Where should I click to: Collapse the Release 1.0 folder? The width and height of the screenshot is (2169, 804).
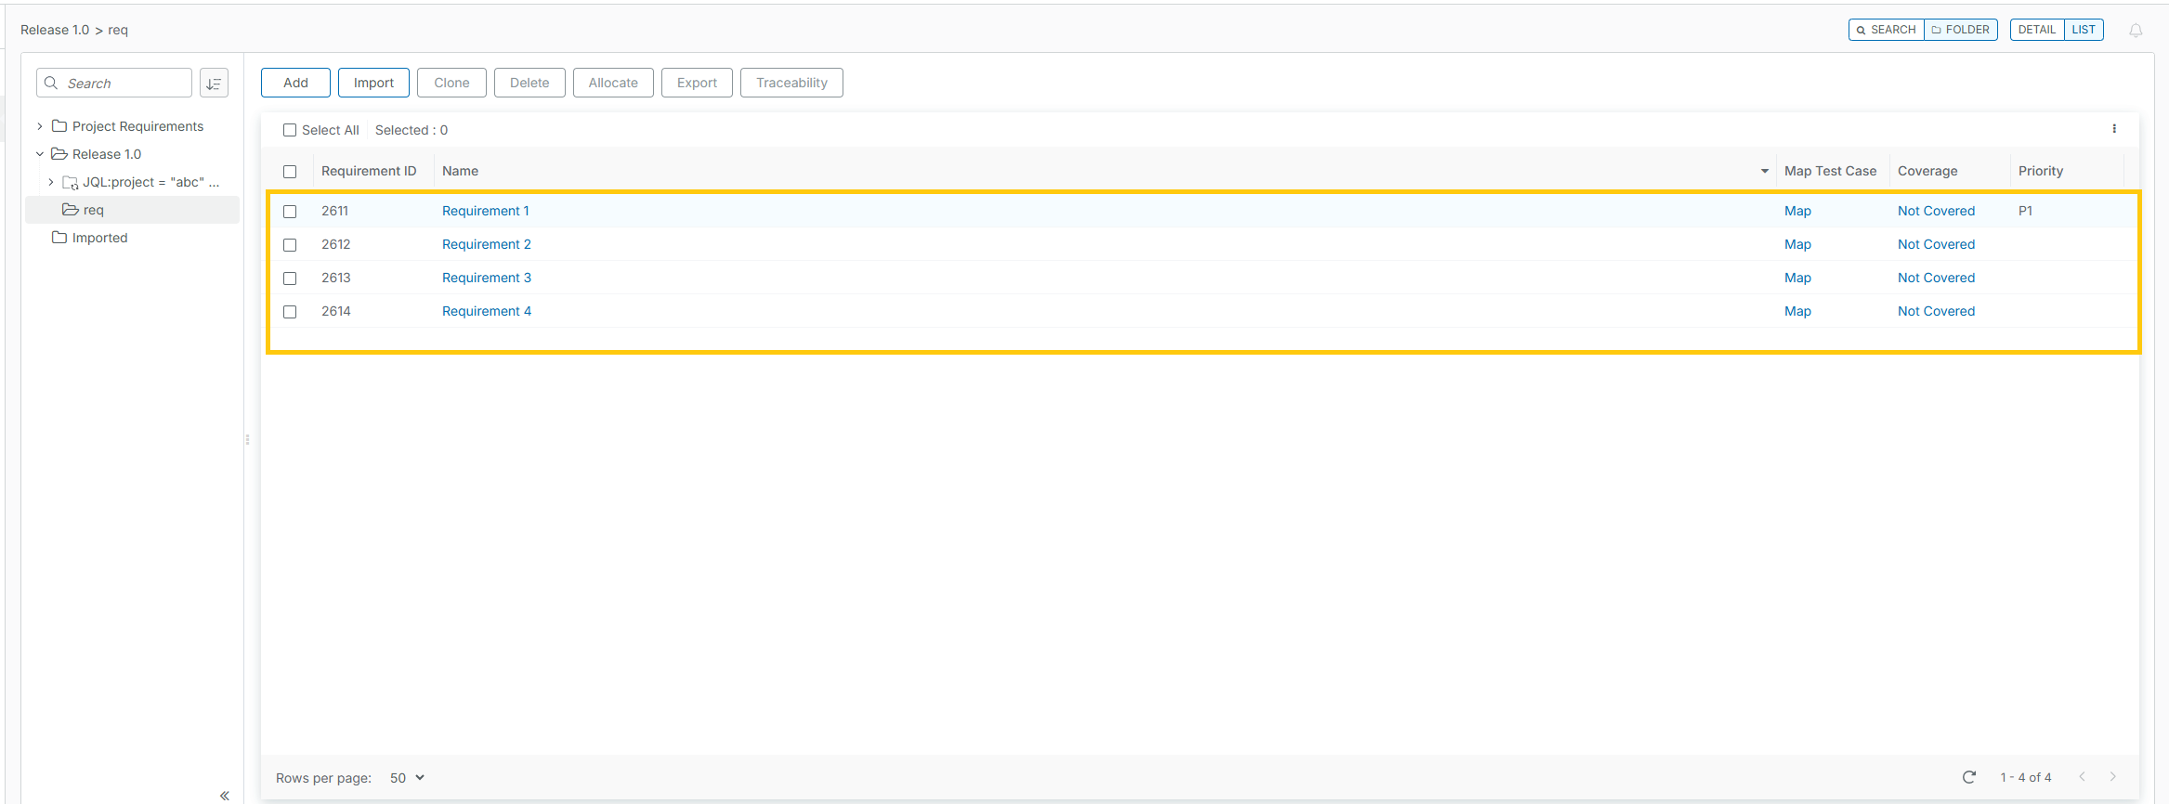[40, 154]
